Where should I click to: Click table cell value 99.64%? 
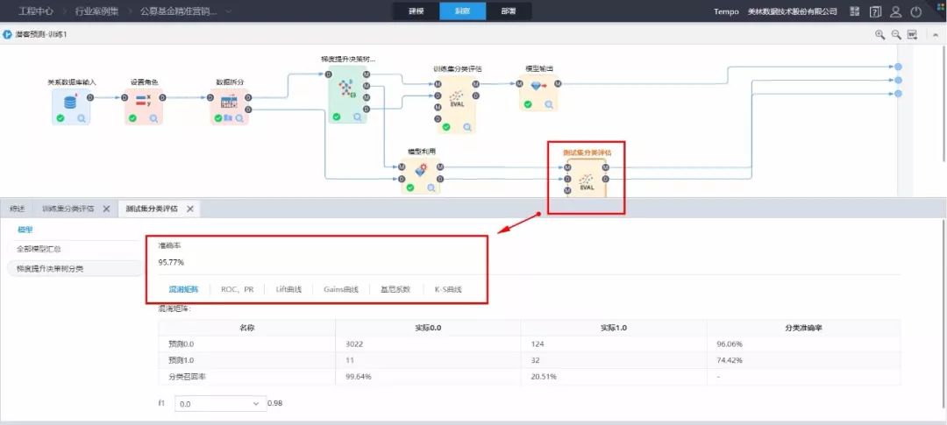point(358,377)
